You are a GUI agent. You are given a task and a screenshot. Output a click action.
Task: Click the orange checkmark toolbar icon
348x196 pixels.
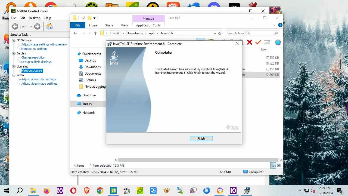pyautogui.click(x=258, y=42)
